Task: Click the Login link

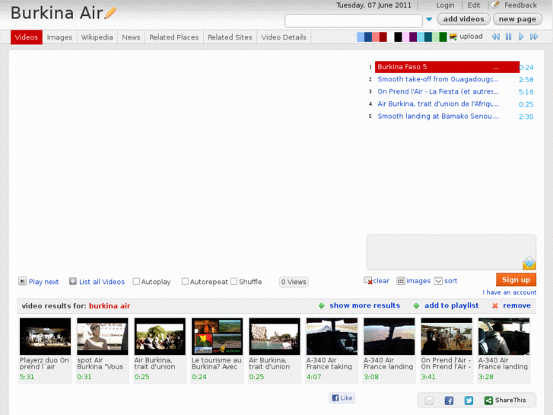Action: (445, 5)
